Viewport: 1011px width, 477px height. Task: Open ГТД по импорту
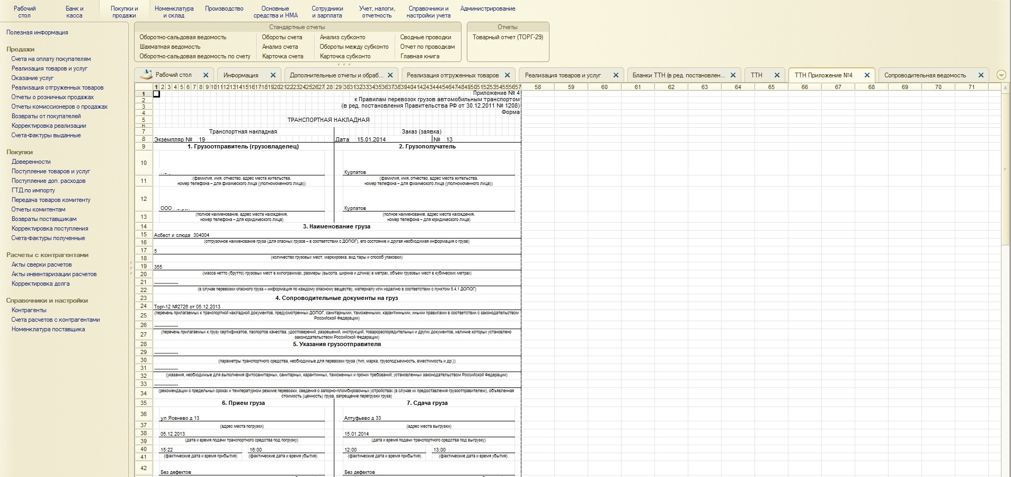(33, 190)
